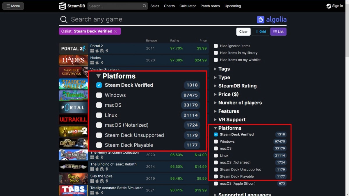Click Sign in with the Steam icon

(334, 6)
